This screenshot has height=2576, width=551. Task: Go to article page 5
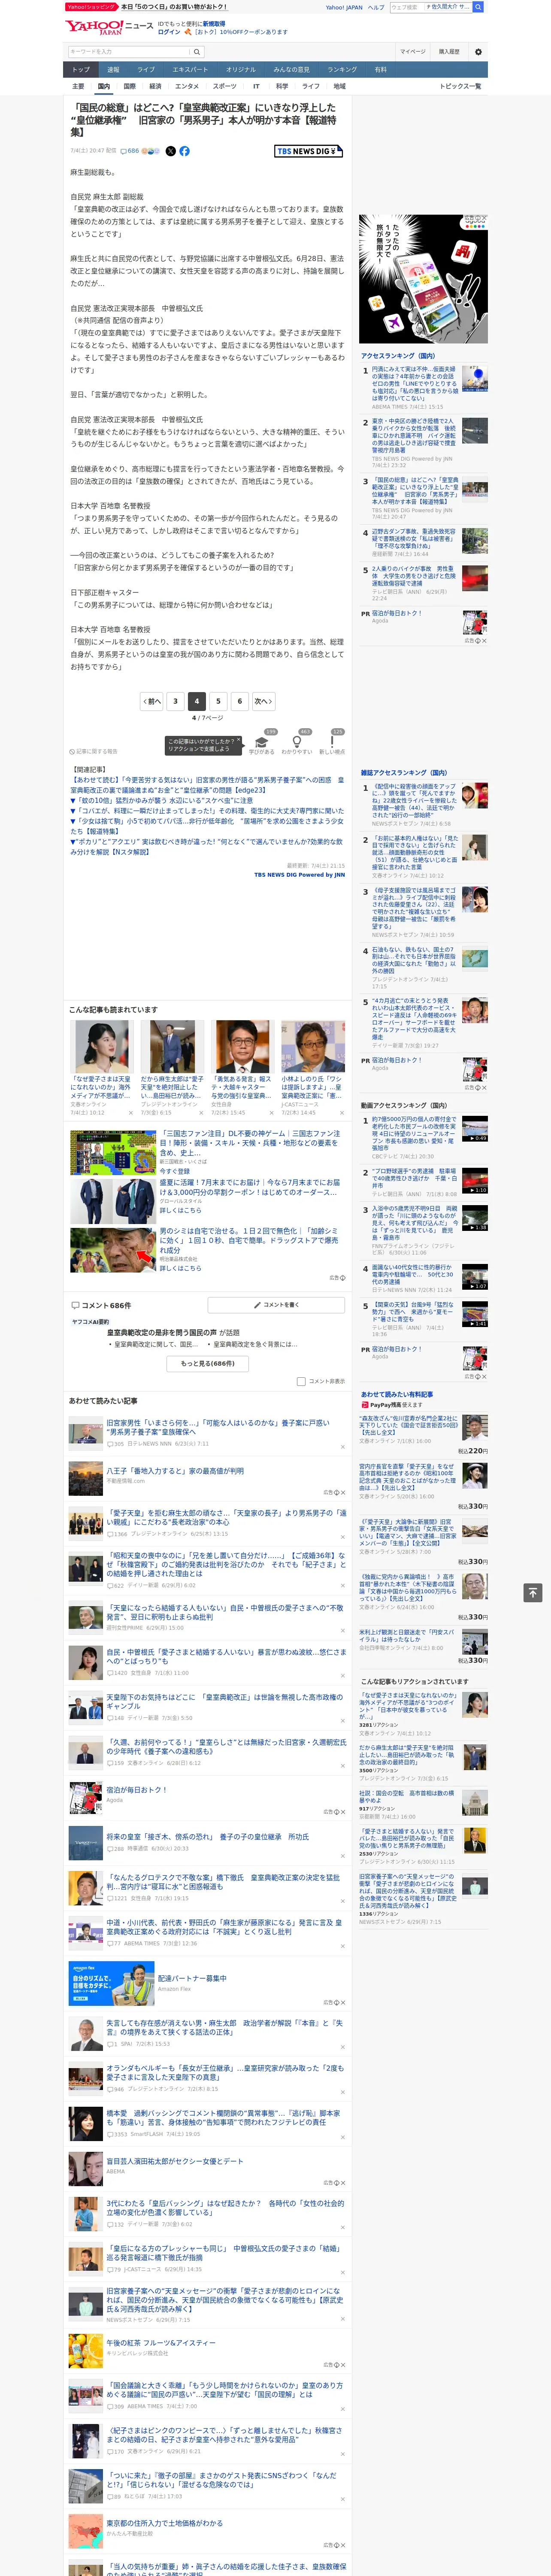[218, 701]
